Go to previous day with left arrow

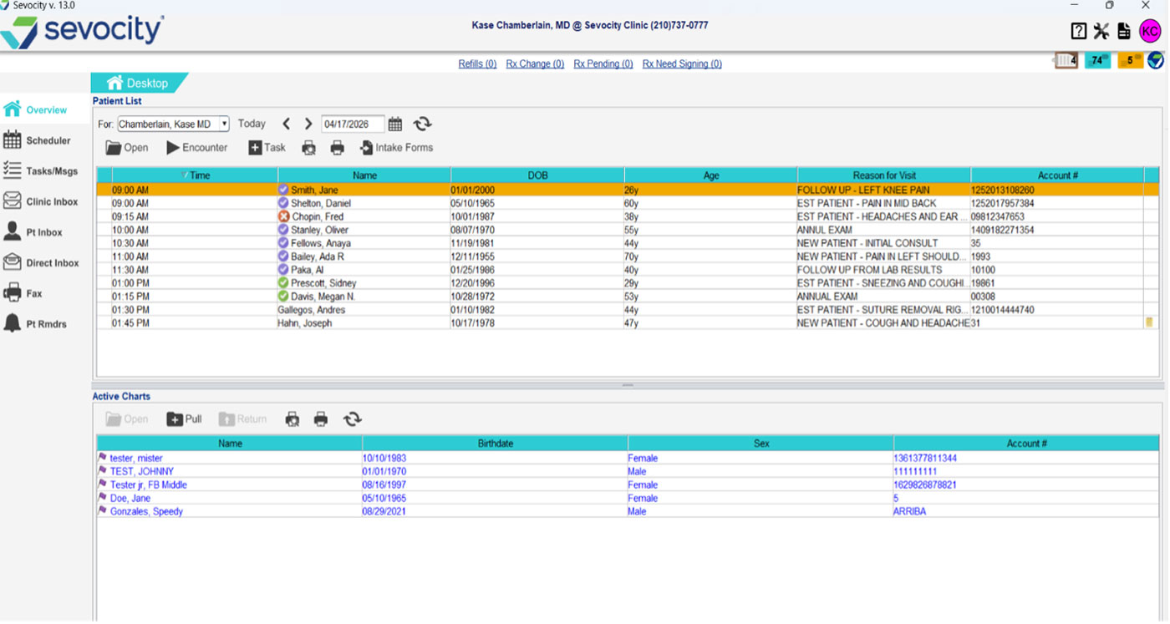(287, 124)
